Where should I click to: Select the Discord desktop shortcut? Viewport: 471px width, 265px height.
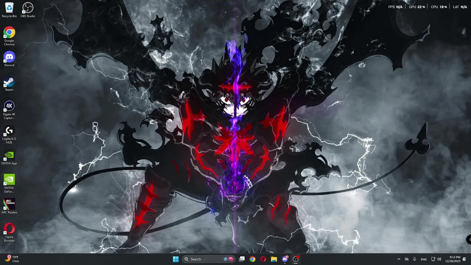[x=9, y=59]
